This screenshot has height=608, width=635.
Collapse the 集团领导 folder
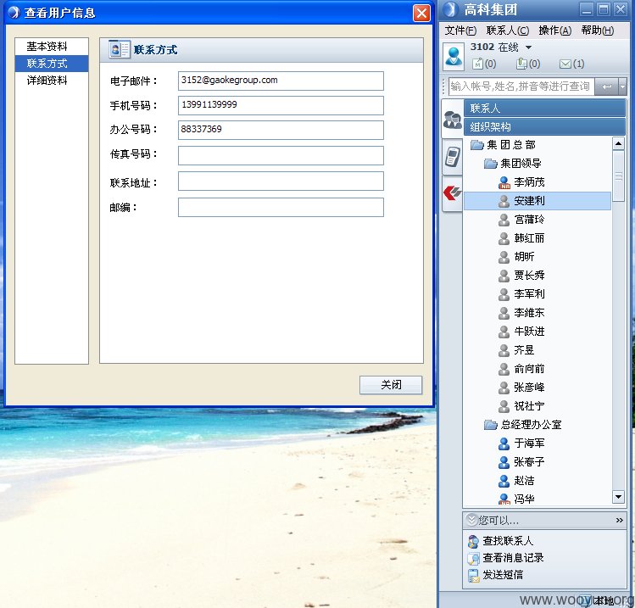click(490, 164)
